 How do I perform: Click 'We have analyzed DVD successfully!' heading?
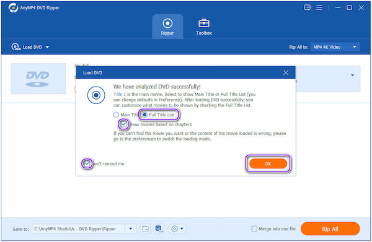click(x=157, y=87)
